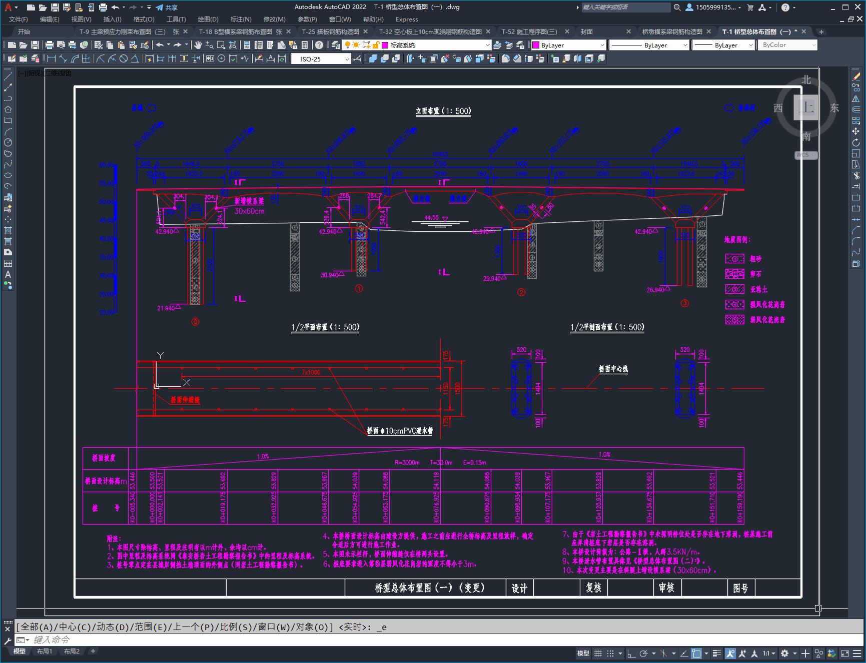Screen dimensions: 866x663
Task: Click the new drawing tab plus button
Action: pyautogui.click(x=821, y=31)
